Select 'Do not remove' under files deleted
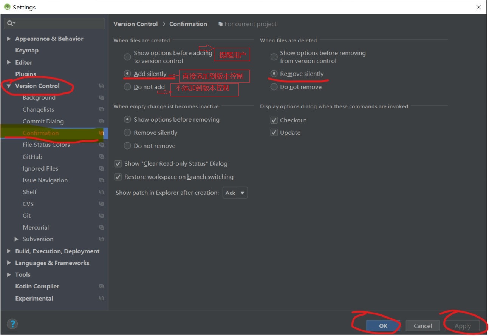The height and width of the screenshot is (336, 489). click(274, 87)
